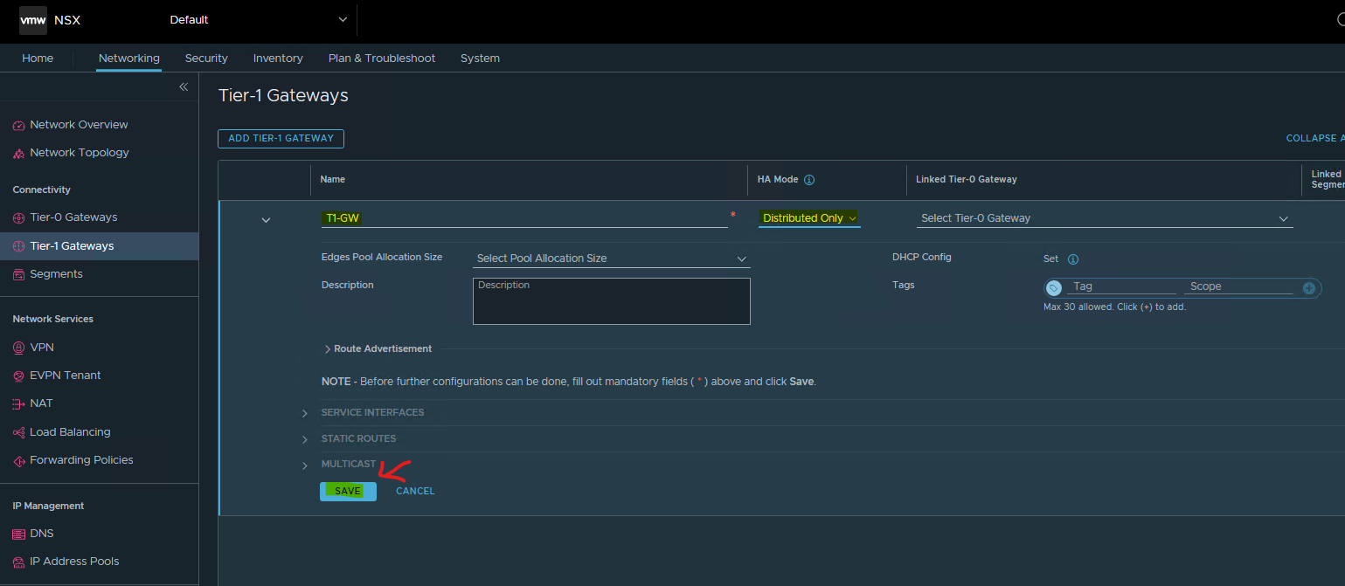This screenshot has height=586, width=1345.
Task: Open the Select Tier-0 Gateway dropdown
Action: pyautogui.click(x=1105, y=218)
